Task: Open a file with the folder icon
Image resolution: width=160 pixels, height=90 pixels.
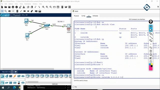Action: click(x=6, y=7)
